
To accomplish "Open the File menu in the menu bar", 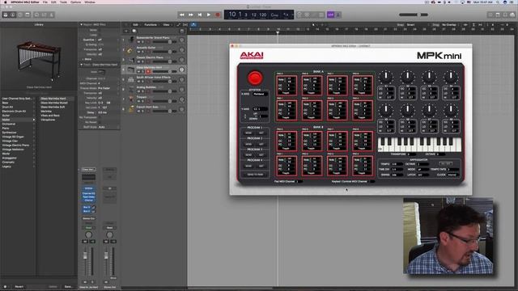I will tap(45, 2).
